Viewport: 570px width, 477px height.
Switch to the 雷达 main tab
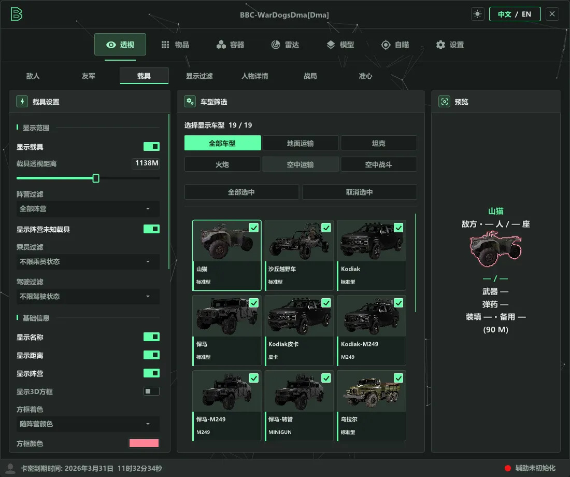coord(285,45)
